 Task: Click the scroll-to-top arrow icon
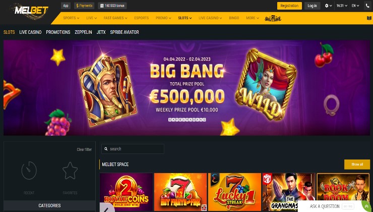366,206
